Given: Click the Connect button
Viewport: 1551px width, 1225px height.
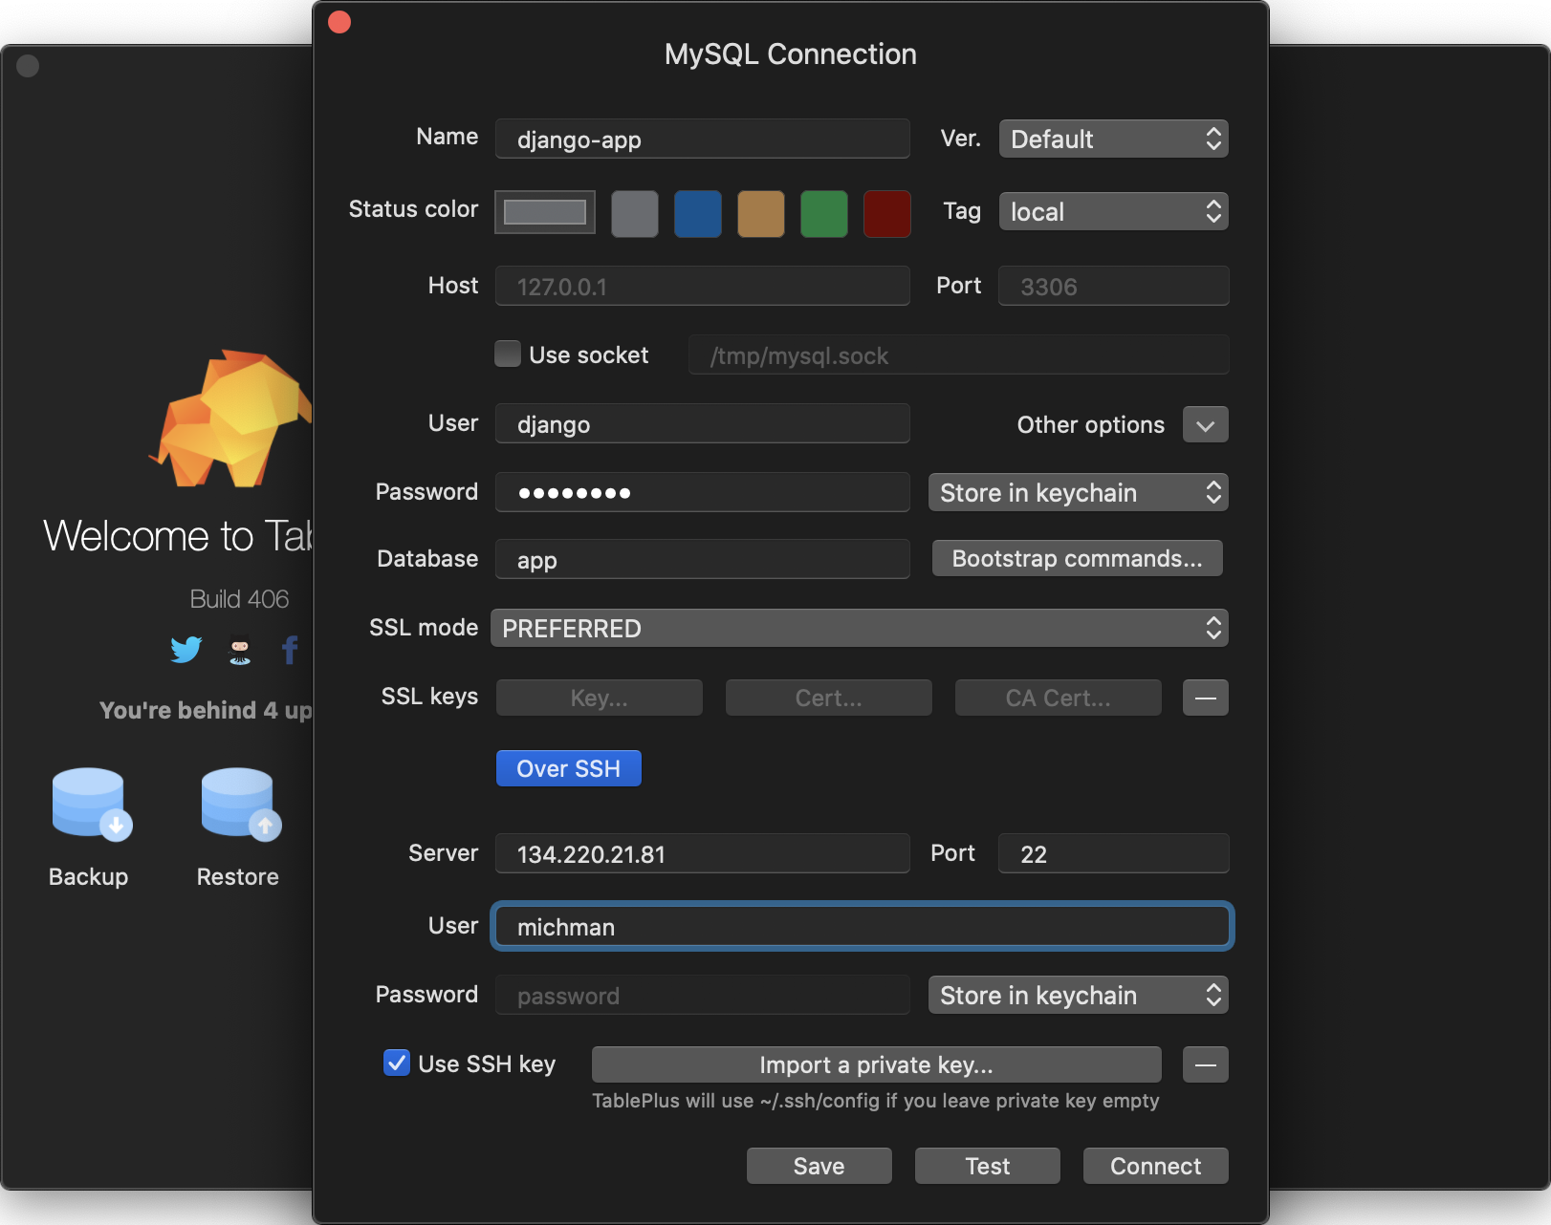Looking at the screenshot, I should [x=1155, y=1166].
